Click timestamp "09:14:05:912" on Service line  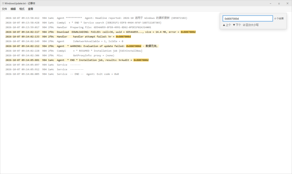tap(30, 69)
